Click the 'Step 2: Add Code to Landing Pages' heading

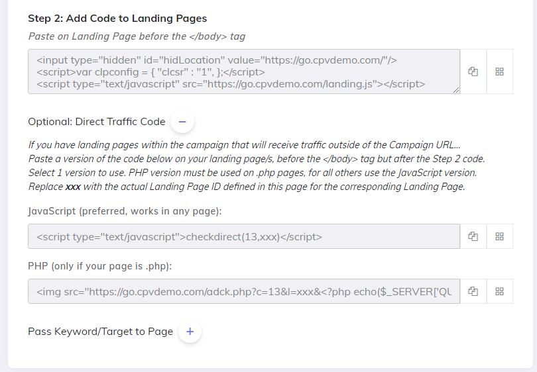tap(117, 19)
